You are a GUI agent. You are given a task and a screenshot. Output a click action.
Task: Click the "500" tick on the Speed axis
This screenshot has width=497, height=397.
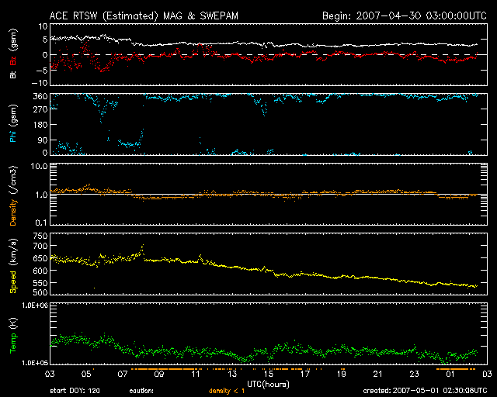point(40,292)
